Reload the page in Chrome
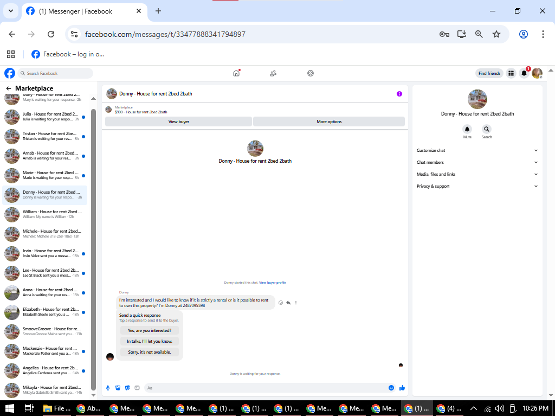The height and width of the screenshot is (416, 555). coord(51,34)
